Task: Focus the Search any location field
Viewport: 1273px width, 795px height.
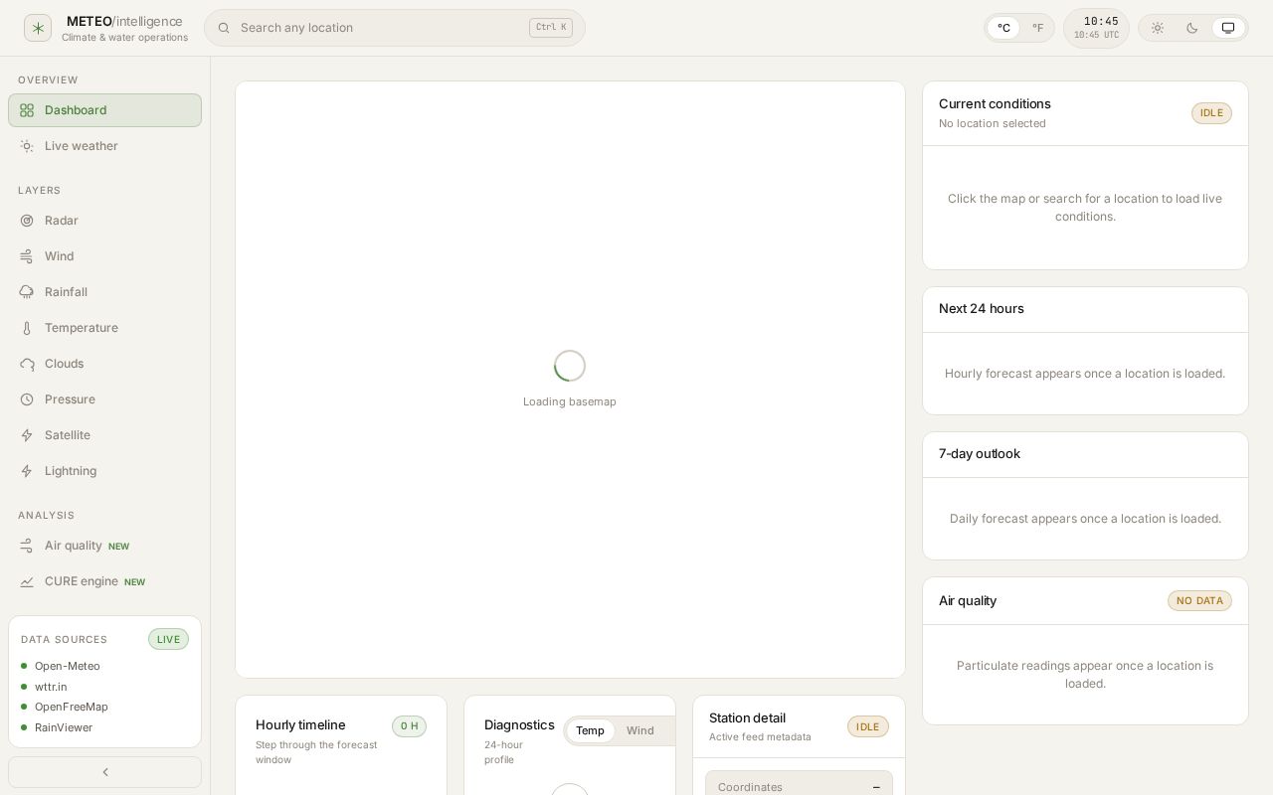Action: click(x=395, y=28)
